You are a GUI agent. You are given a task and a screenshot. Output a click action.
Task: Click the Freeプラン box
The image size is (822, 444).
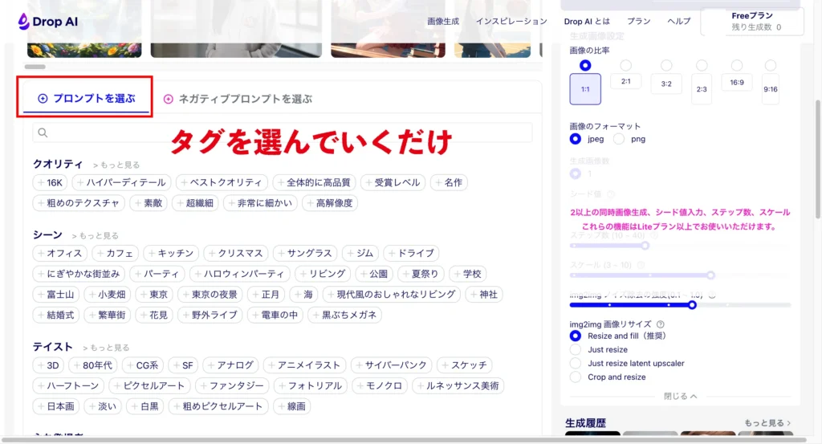click(x=752, y=22)
